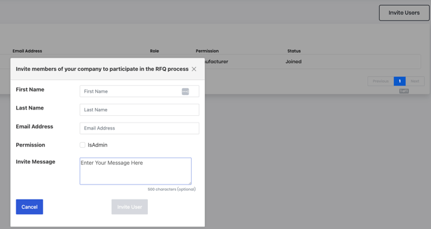
Task: Click the Permission form label
Action: click(x=30, y=145)
